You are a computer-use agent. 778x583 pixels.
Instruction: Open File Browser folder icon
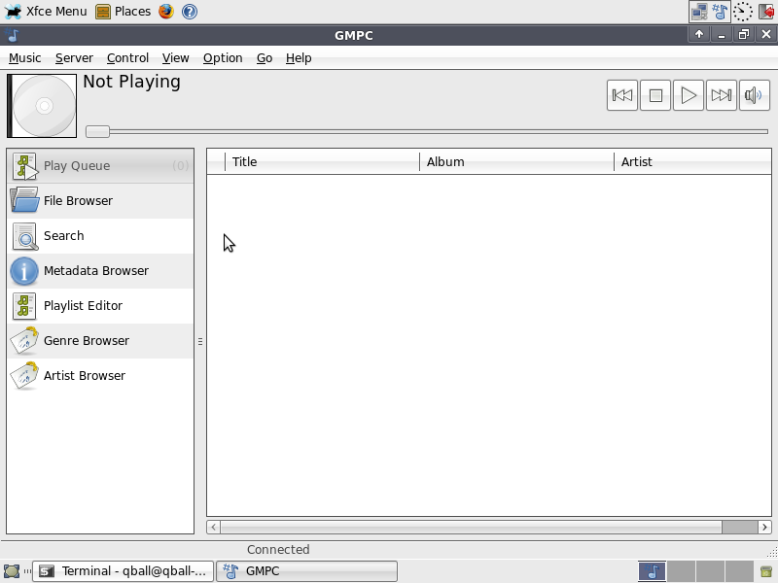pos(25,201)
